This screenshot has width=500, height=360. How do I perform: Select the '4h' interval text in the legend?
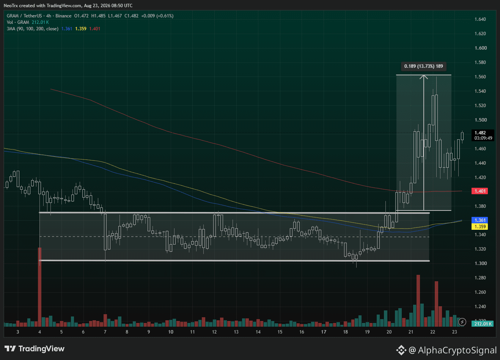pos(49,16)
